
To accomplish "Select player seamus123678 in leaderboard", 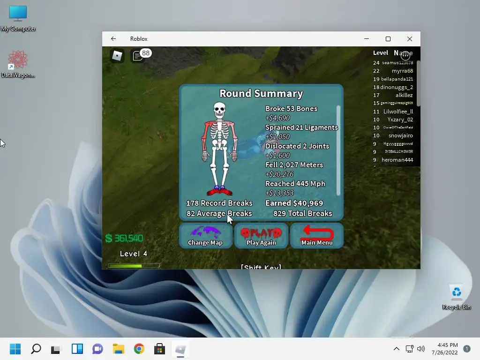I will pos(393,63).
